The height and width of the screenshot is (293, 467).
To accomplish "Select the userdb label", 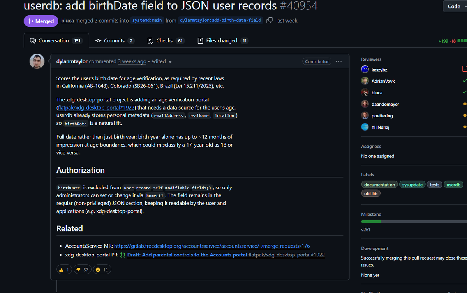I will pos(453,185).
